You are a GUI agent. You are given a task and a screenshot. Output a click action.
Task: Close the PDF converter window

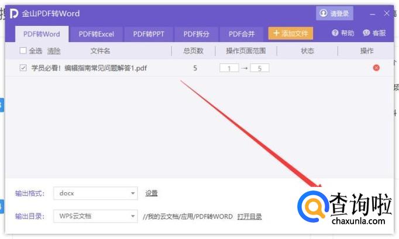(387, 13)
